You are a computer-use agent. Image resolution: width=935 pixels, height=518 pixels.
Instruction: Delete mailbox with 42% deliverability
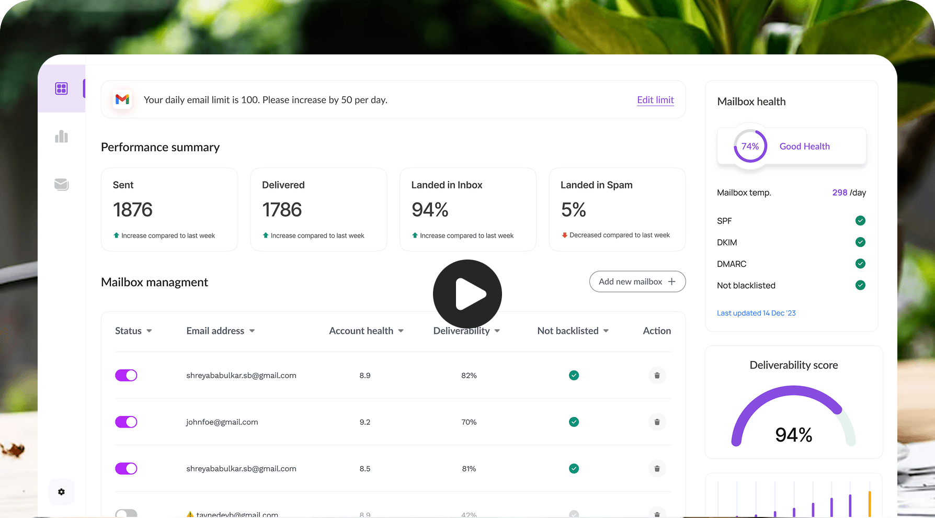[x=657, y=513]
